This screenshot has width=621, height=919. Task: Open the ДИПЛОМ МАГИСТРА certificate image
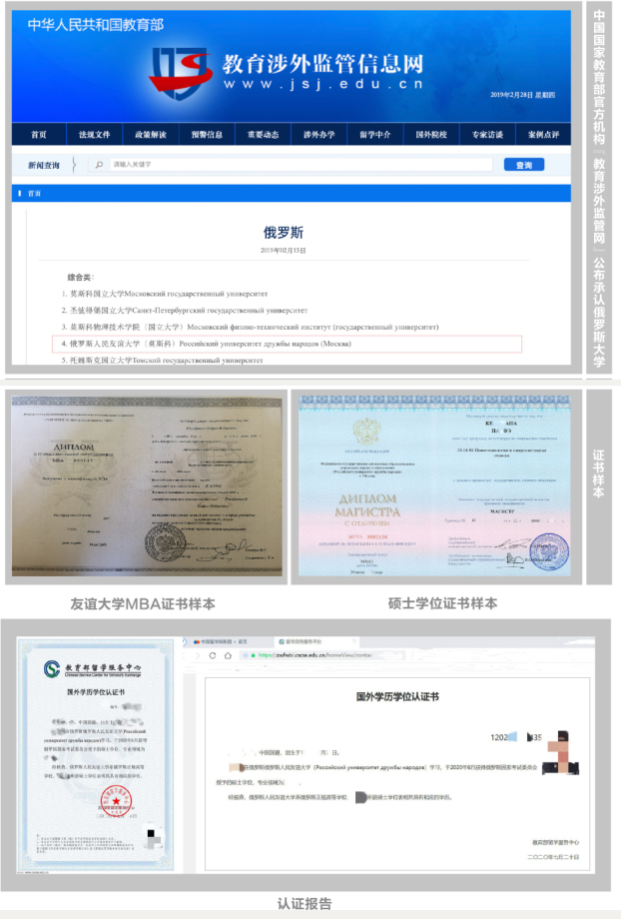(434, 485)
